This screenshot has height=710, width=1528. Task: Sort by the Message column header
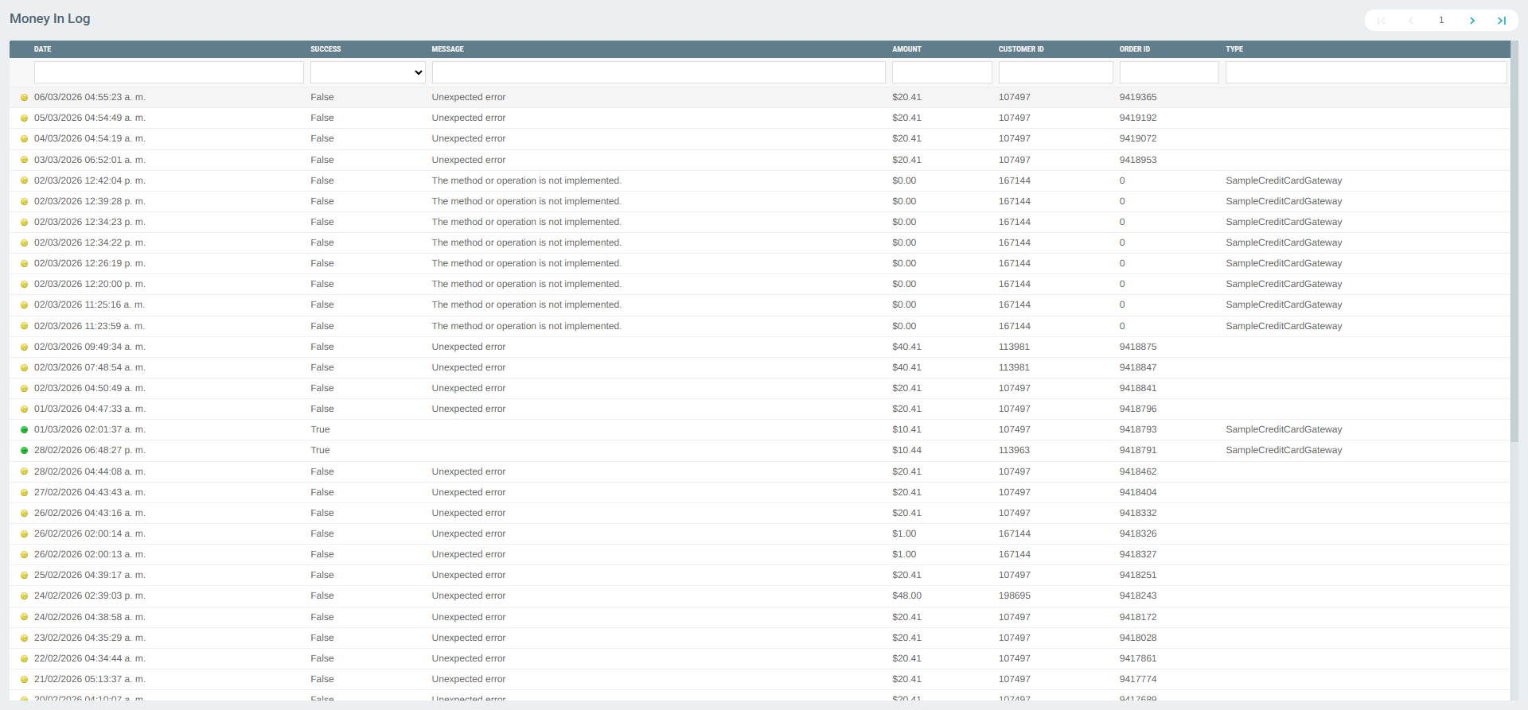[447, 49]
